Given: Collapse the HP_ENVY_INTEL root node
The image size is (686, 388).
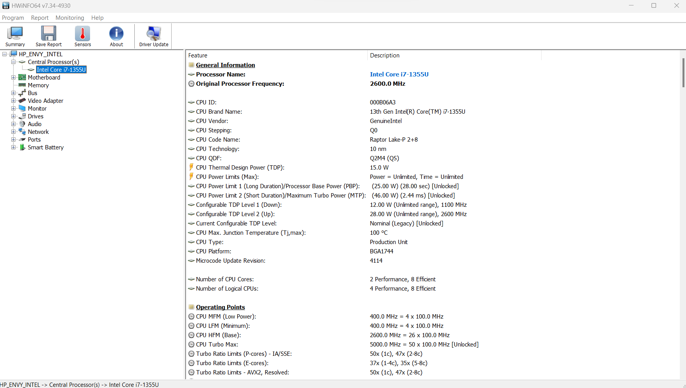Looking at the screenshot, I should coord(5,54).
